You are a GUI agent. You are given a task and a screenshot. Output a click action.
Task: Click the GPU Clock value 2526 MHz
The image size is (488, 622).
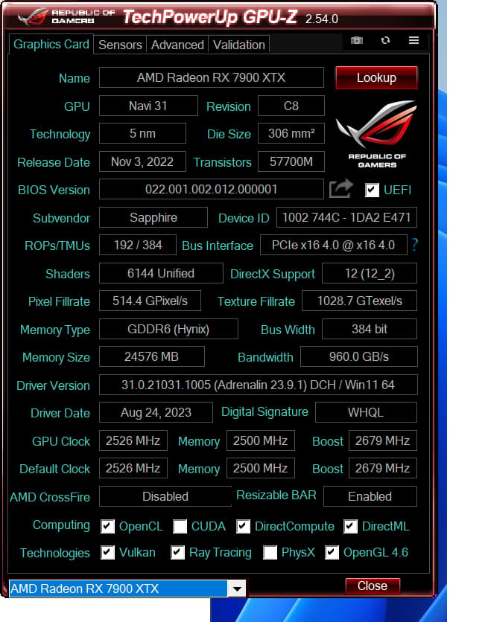(x=133, y=440)
